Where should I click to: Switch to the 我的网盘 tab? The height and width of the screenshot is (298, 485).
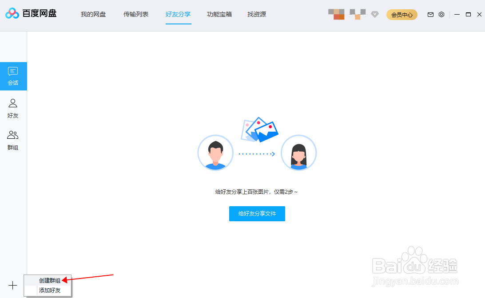tap(93, 14)
